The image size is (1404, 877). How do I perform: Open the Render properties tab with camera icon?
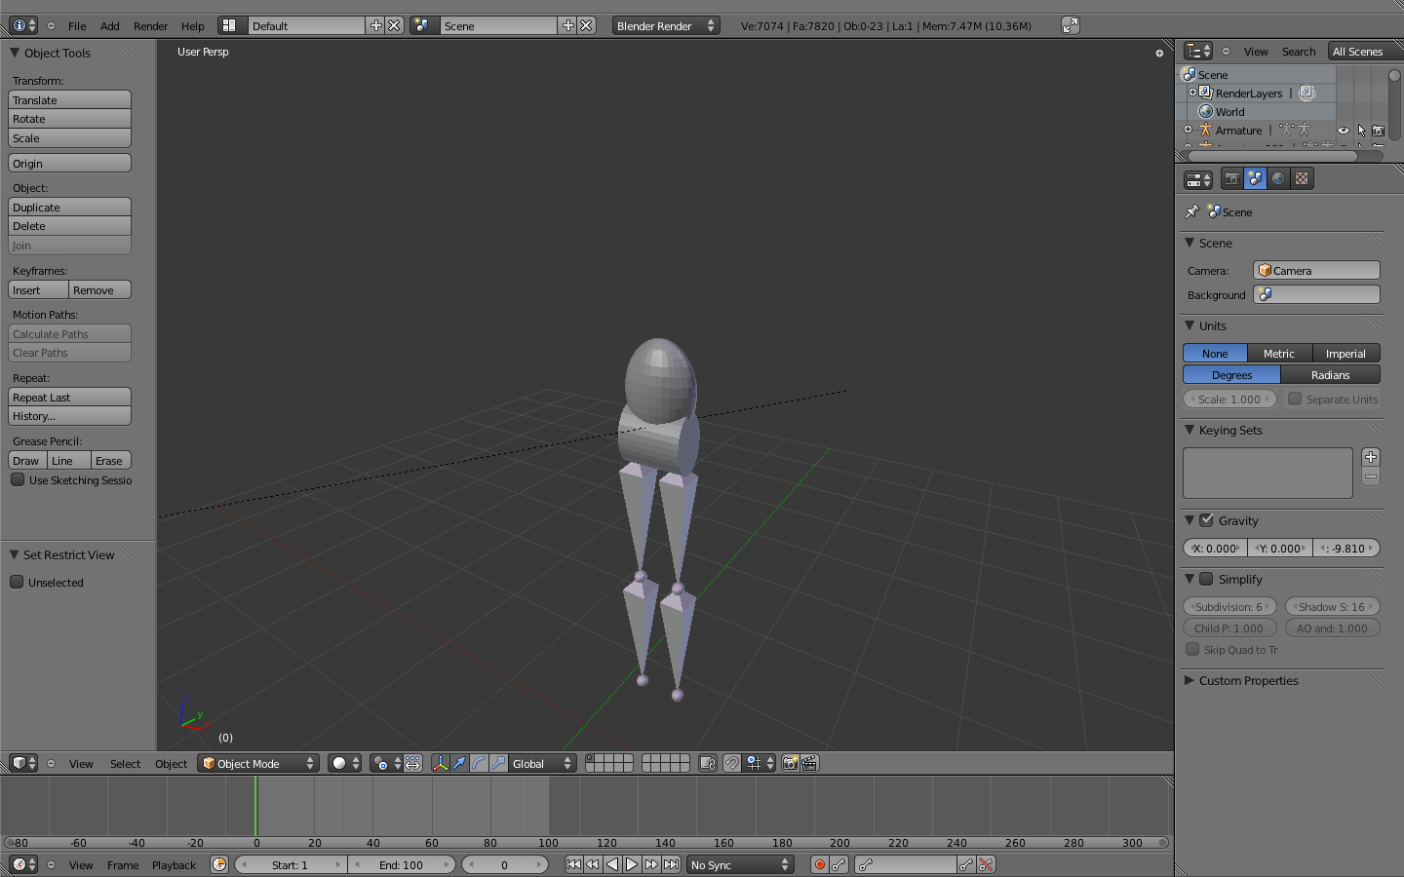(1231, 178)
